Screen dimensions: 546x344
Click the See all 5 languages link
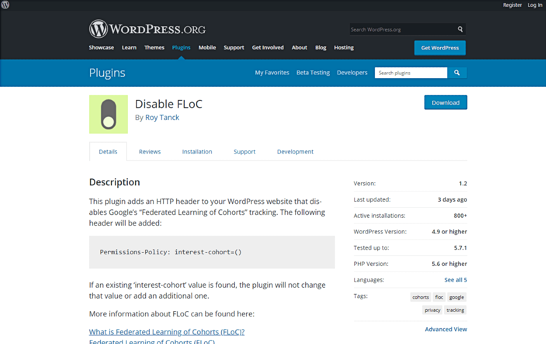tap(455, 280)
